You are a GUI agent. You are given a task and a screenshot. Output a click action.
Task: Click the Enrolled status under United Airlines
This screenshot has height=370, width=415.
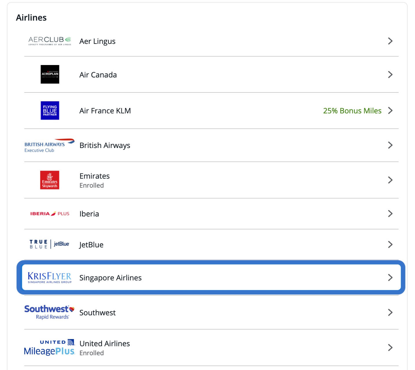[x=92, y=353]
